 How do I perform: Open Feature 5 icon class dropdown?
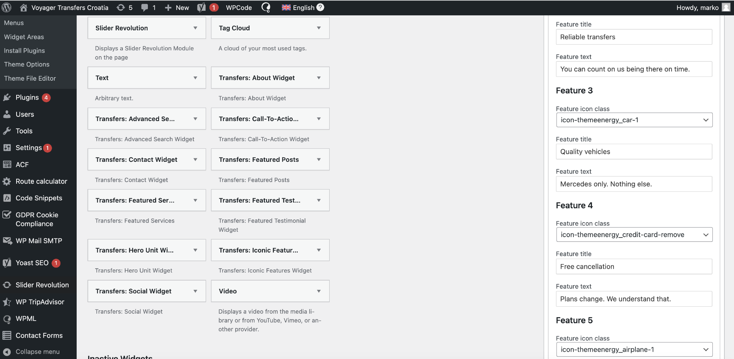(x=634, y=349)
